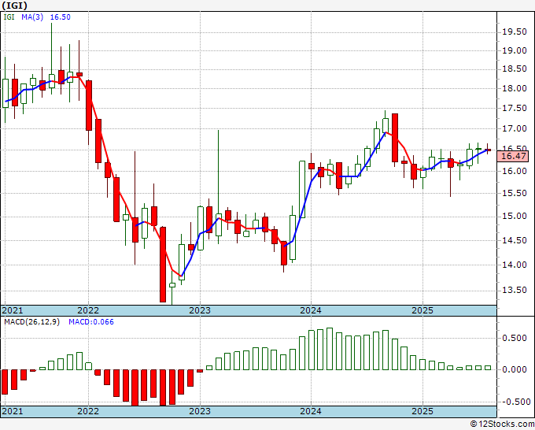
Task: Click the 2024 label on MACD axis
Action: tap(311, 411)
